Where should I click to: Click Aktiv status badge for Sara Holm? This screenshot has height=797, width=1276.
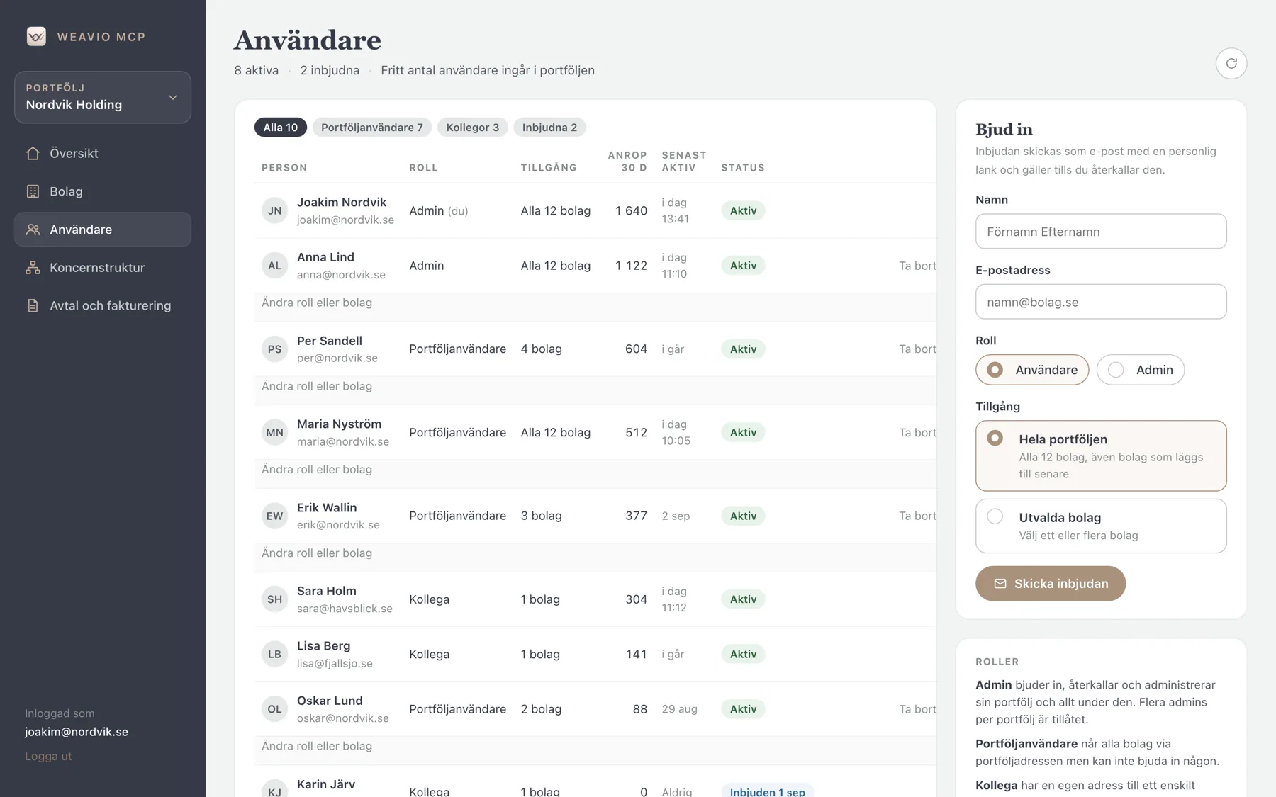743,599
